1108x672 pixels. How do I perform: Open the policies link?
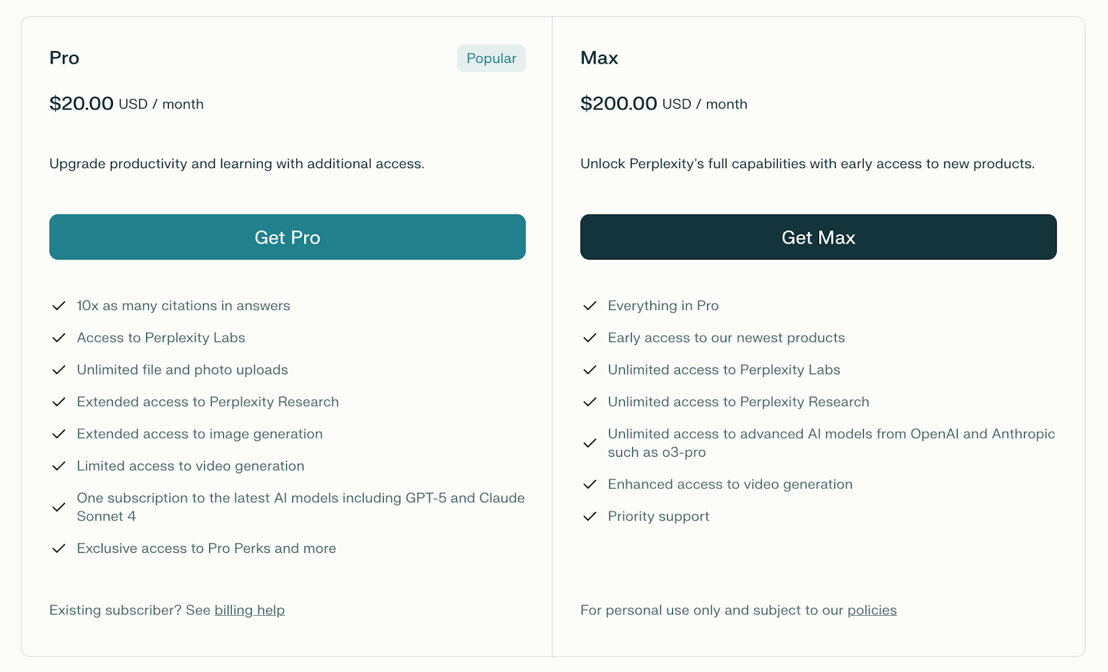(x=872, y=610)
